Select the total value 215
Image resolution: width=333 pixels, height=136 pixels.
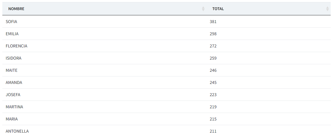pos(213,119)
